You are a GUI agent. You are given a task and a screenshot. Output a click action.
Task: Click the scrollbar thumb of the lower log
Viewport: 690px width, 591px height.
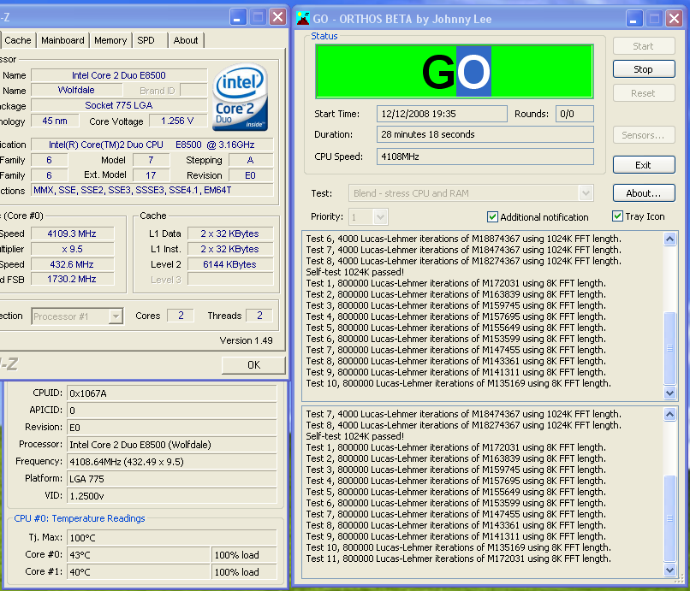[x=669, y=518]
